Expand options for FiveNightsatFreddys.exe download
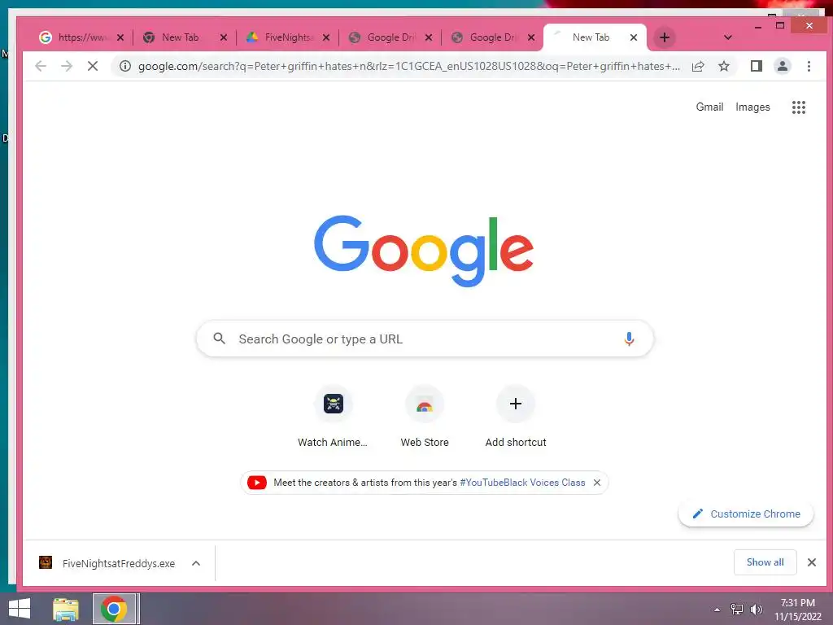 point(195,563)
